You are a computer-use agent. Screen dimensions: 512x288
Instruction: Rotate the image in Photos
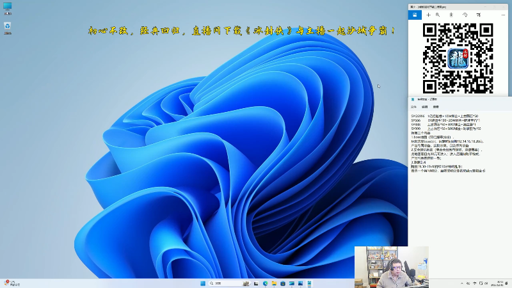pyautogui.click(x=465, y=15)
